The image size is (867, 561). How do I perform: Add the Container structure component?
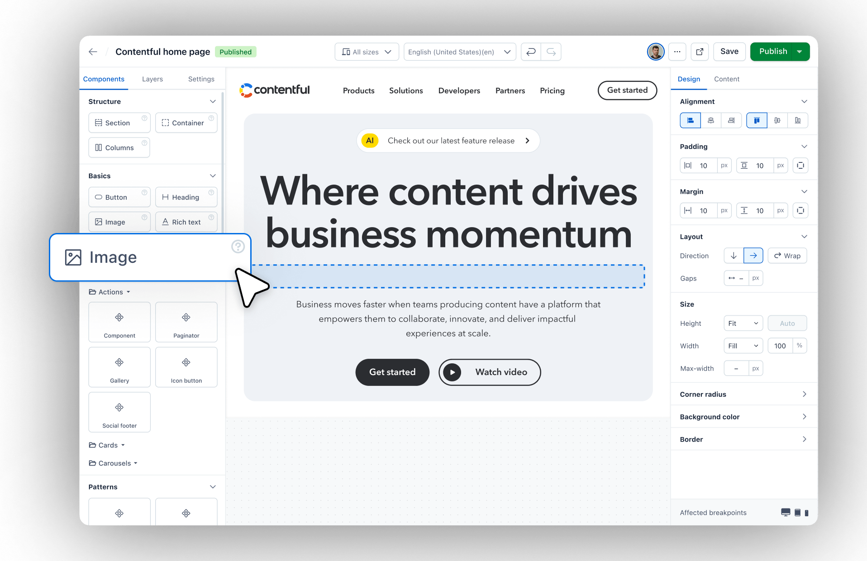click(x=186, y=123)
